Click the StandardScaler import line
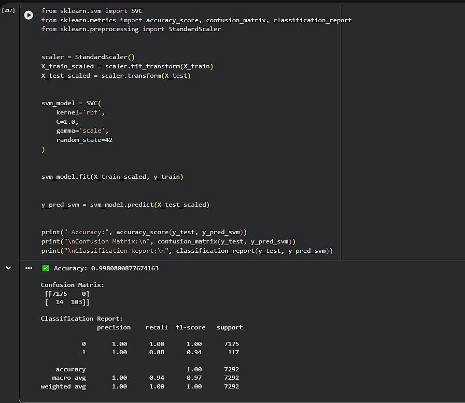The height and width of the screenshot is (403, 465). tap(131, 29)
